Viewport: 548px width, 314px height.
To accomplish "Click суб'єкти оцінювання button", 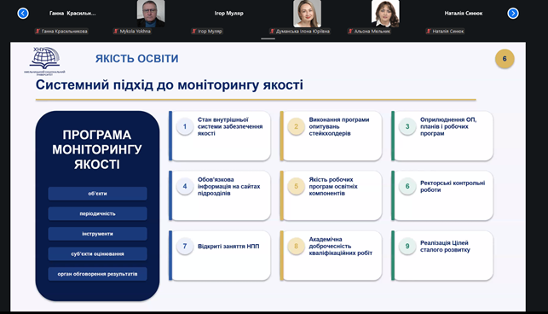I will click(97, 253).
